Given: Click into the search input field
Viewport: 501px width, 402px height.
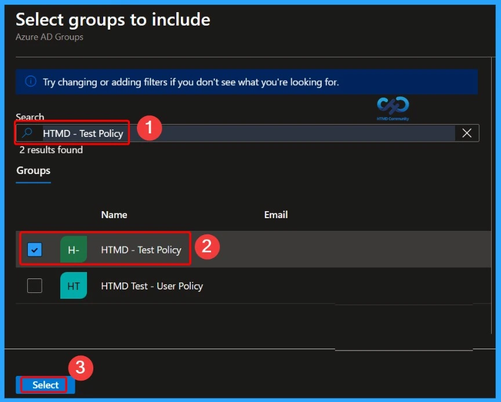Looking at the screenshot, I should click(x=248, y=133).
